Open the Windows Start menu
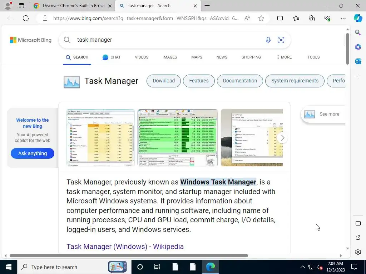 point(9,267)
